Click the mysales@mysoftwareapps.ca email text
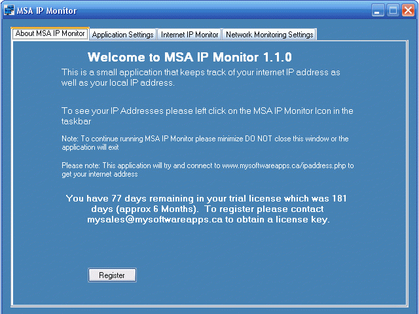 [155, 220]
